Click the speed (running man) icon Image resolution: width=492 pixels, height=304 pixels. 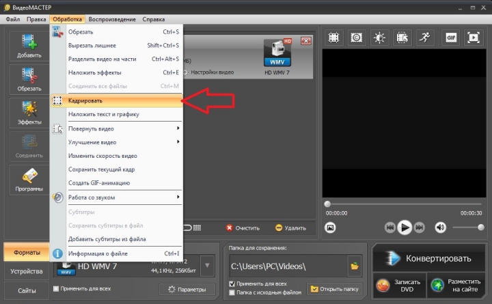(x=425, y=37)
